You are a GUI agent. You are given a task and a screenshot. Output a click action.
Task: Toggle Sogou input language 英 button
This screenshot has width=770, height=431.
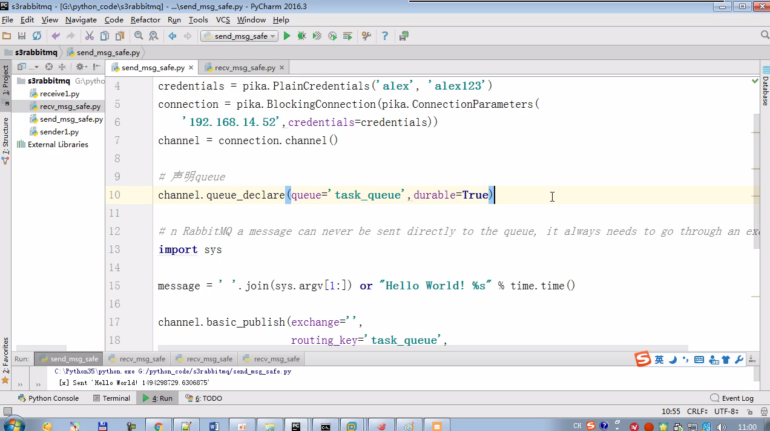pyautogui.click(x=659, y=360)
